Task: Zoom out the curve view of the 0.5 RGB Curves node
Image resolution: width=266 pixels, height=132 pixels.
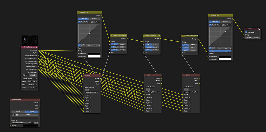Action: [94, 22]
